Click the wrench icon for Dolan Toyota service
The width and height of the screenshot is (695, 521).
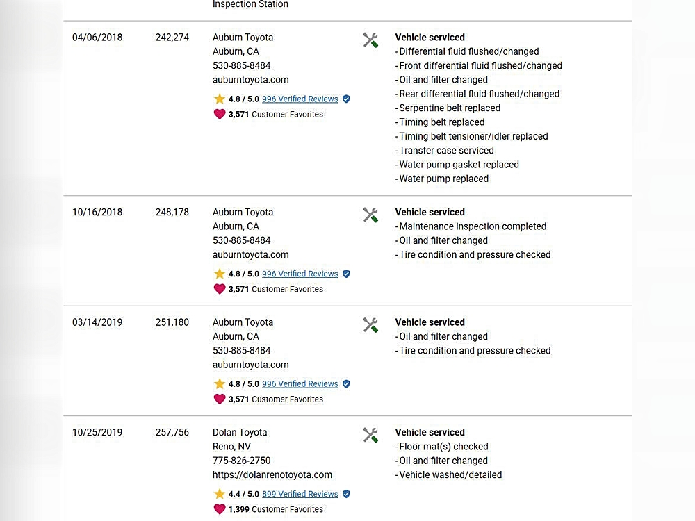pyautogui.click(x=370, y=435)
